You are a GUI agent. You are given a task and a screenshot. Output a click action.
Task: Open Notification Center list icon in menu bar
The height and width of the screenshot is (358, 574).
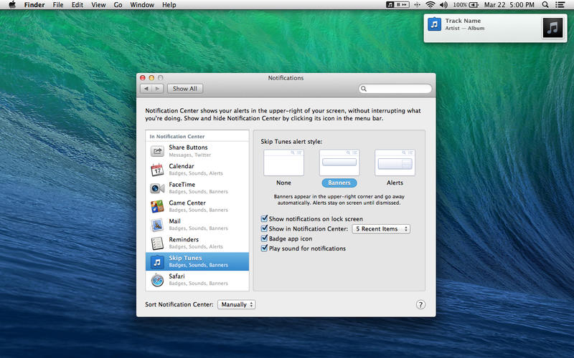pyautogui.click(x=560, y=5)
